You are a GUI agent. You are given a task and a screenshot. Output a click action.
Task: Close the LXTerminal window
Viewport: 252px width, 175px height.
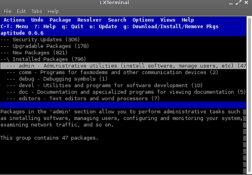coord(246,3)
